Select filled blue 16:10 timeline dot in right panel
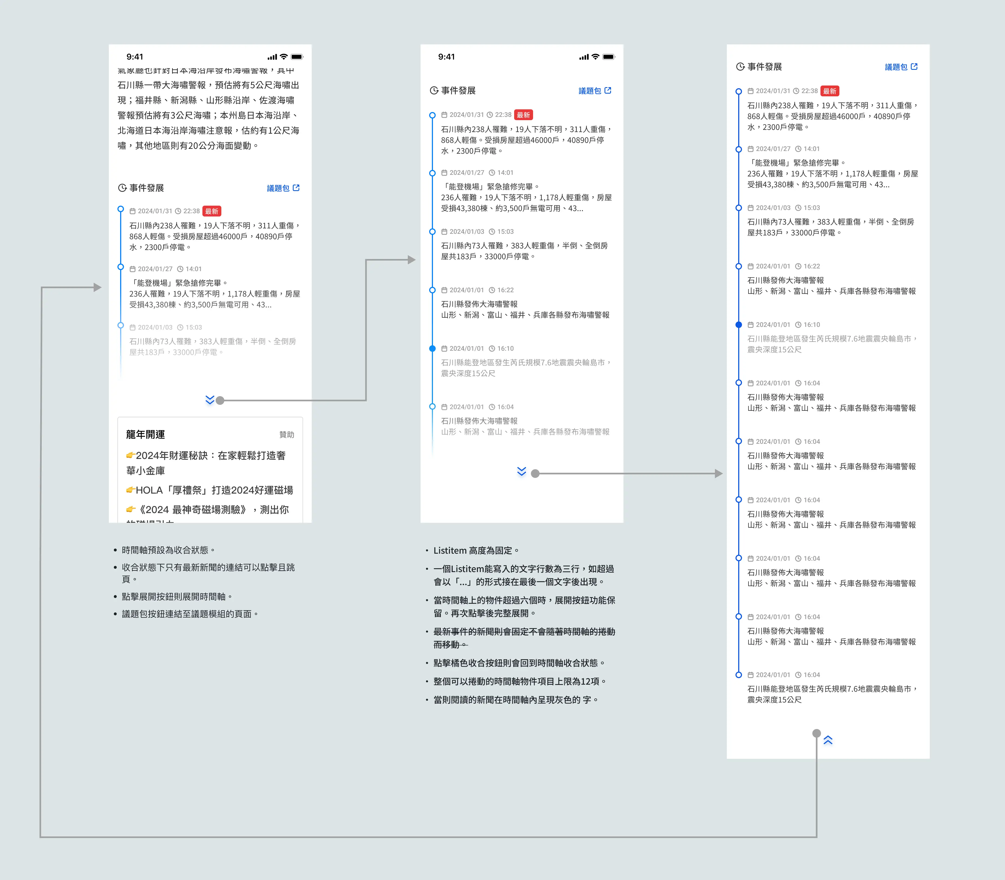Screen dimensions: 1005x880 738,325
